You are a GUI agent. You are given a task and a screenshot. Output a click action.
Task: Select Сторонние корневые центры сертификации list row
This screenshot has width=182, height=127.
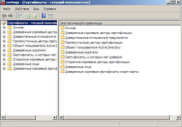coord(97,62)
